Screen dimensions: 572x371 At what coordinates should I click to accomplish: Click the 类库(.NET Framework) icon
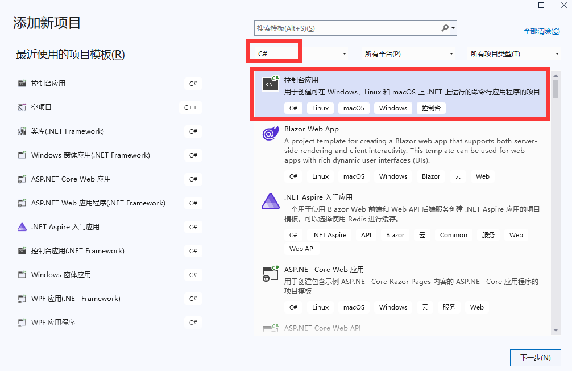tap(22, 131)
